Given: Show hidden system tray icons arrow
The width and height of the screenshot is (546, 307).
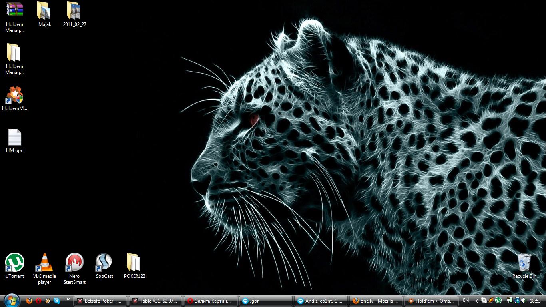Looking at the screenshot, I should (476, 301).
